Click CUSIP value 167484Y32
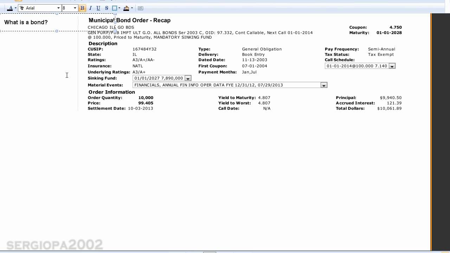 tap(144, 49)
